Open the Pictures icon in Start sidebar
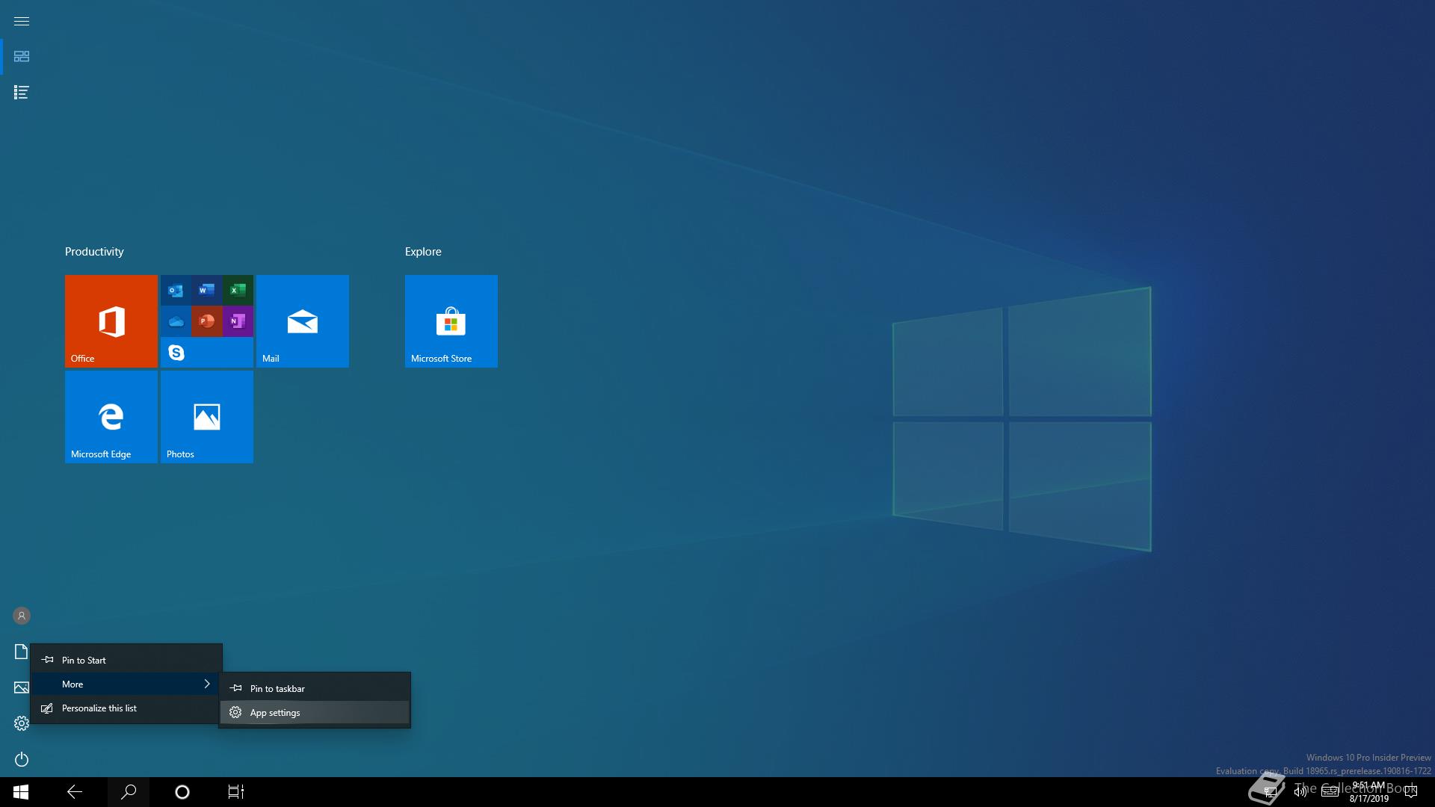Screen dimensions: 1435x807 (22, 687)
